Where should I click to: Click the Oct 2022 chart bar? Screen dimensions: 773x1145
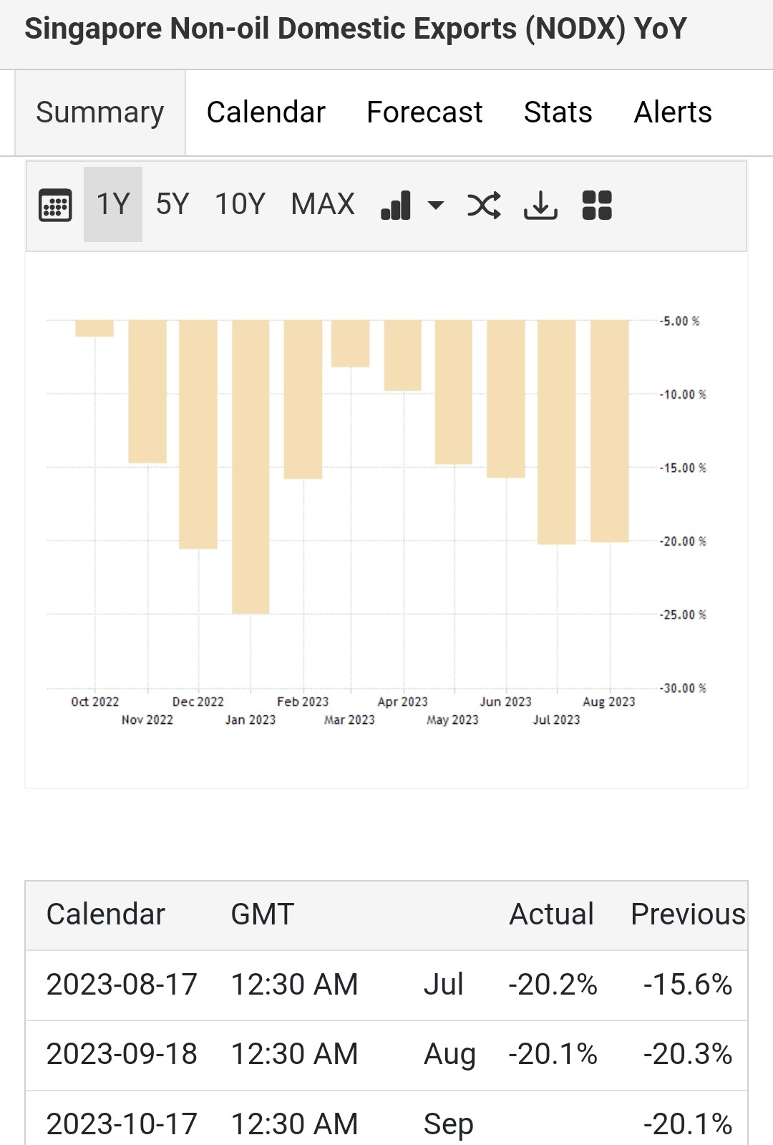point(94,328)
